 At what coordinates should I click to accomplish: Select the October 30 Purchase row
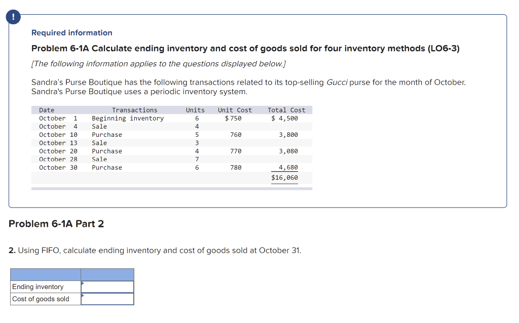(x=152, y=167)
